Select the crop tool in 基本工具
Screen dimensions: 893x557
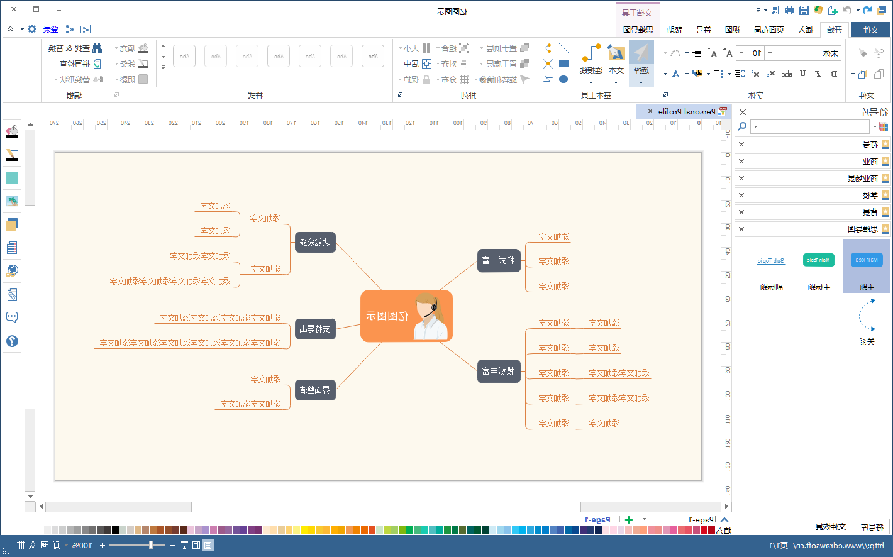click(x=548, y=79)
